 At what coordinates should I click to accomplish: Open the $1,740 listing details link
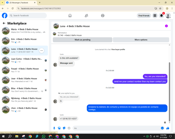click(x=70, y=35)
